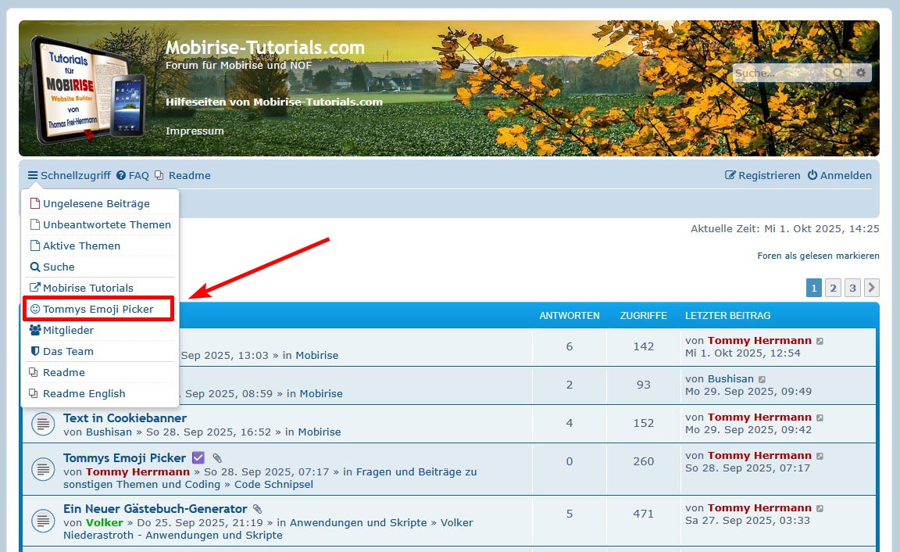900x552 pixels.
Task: Select Unbeantwortete Themen menu entry
Action: (99, 224)
